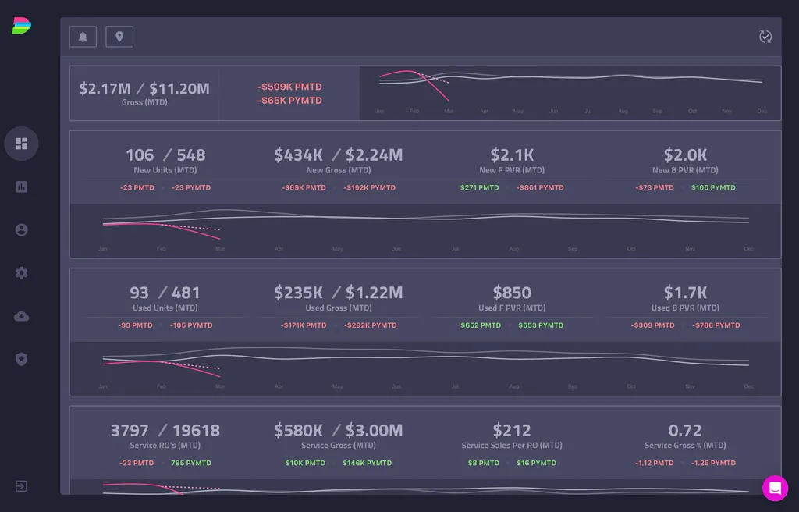
Task: Click New Gross (MTD) $434K / $2.24M
Action: (339, 155)
